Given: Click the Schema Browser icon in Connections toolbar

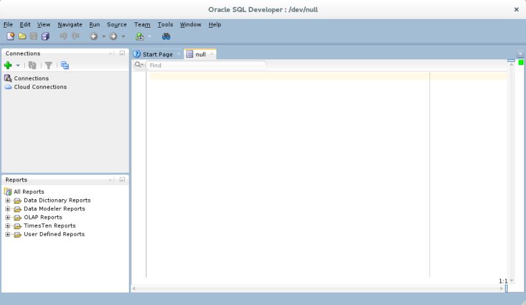Looking at the screenshot, I should point(64,65).
